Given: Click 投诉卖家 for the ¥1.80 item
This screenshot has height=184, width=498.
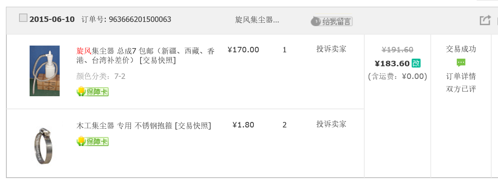Looking at the screenshot, I should 331,124.
